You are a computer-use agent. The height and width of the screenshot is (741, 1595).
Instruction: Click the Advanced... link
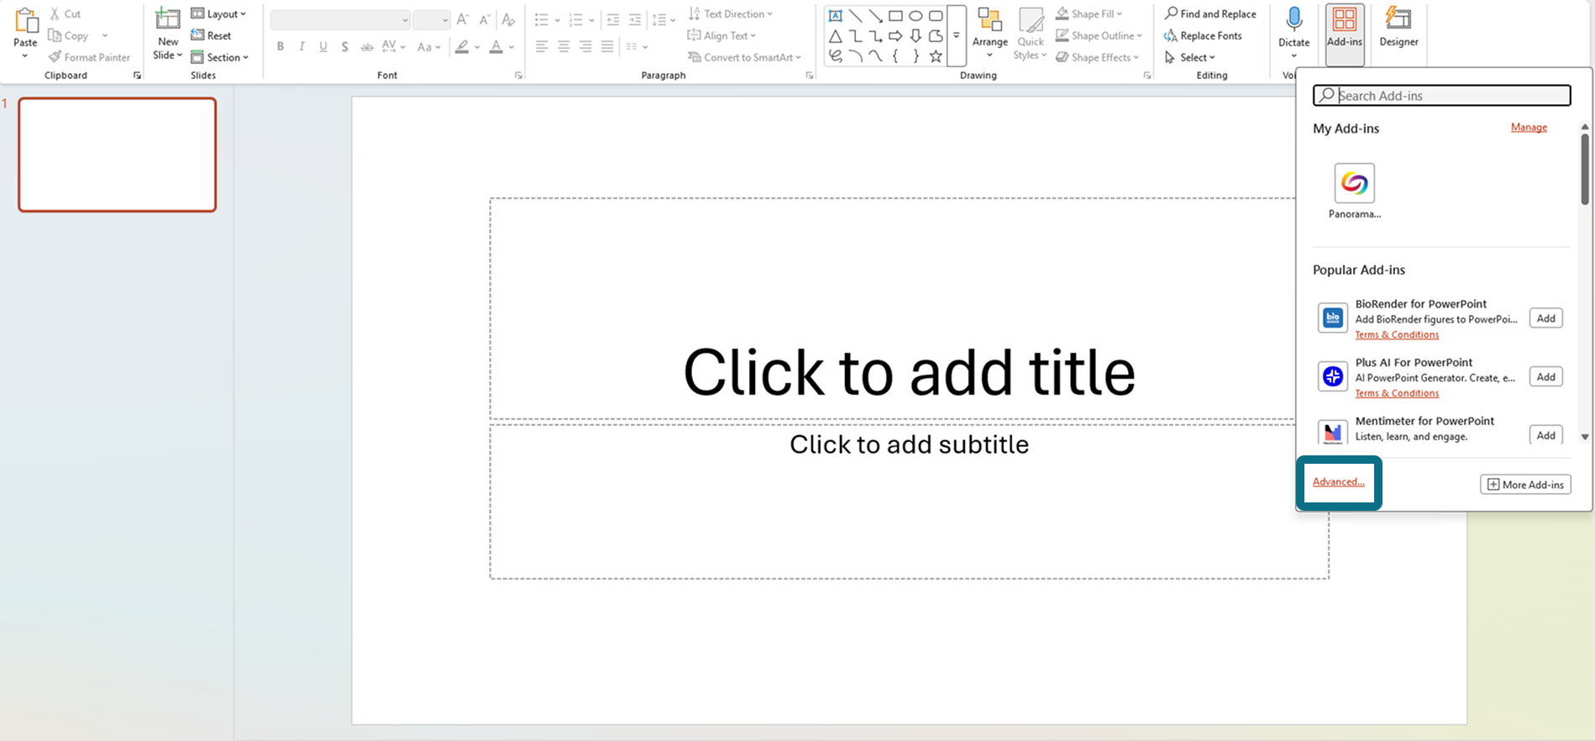tap(1339, 481)
